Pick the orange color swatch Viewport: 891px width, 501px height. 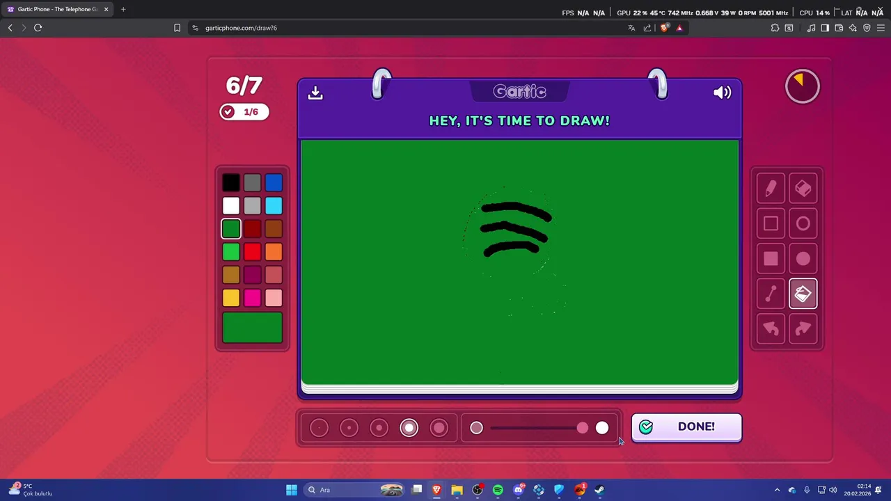click(274, 251)
